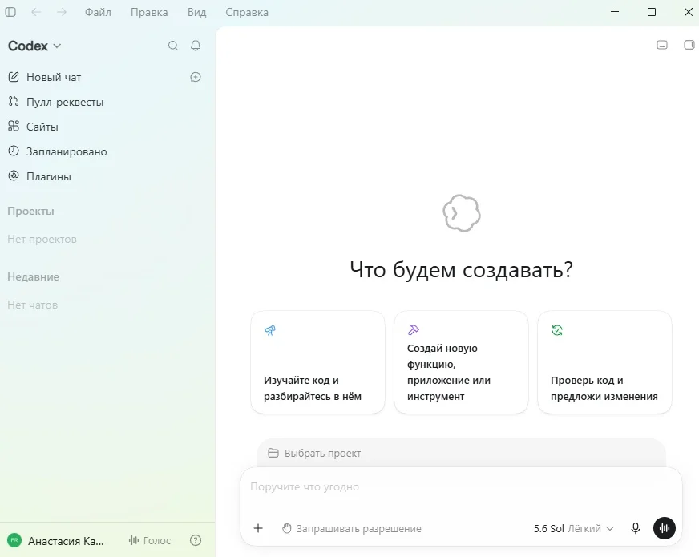This screenshot has height=557, width=699.
Task: Open the 5.6 Sol Лёгкий model dropdown
Action: (x=574, y=528)
